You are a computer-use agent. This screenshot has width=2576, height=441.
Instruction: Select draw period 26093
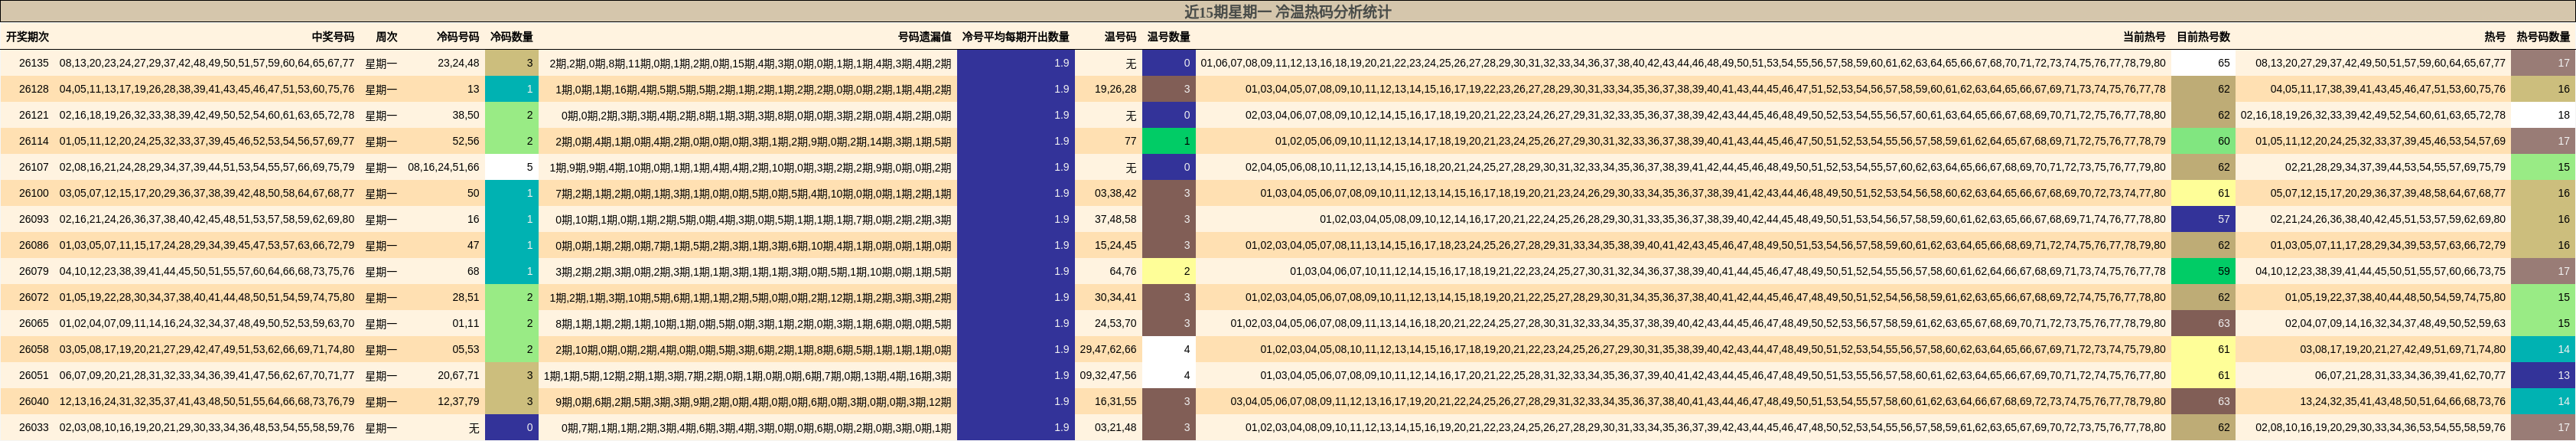click(34, 219)
